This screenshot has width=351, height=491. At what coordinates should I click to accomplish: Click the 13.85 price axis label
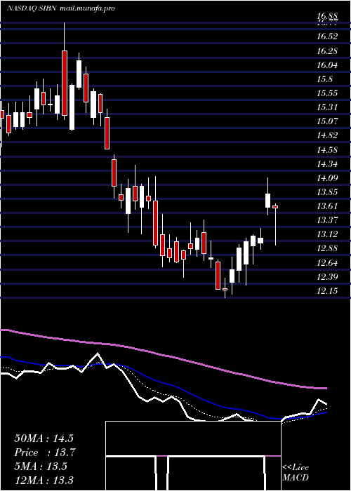[327, 192]
